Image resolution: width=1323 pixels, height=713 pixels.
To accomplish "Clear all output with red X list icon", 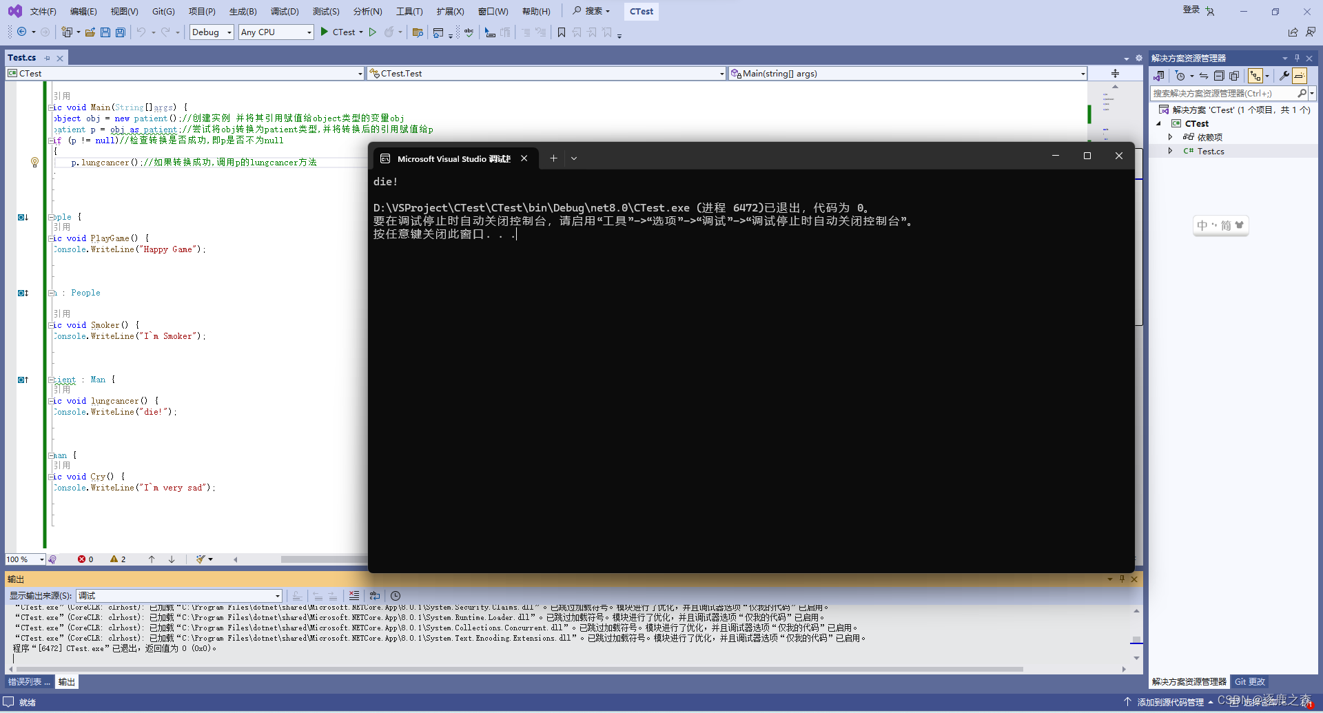I will click(x=354, y=596).
